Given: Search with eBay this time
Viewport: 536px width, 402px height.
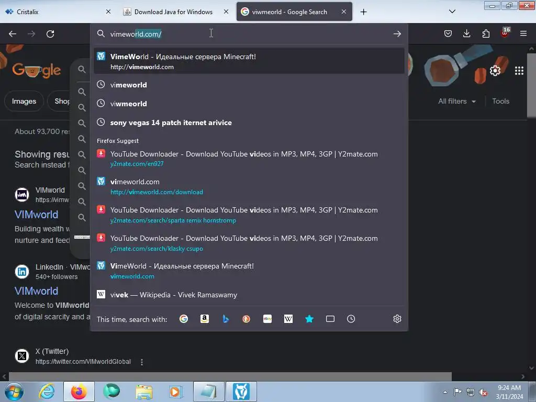Looking at the screenshot, I should (267, 319).
